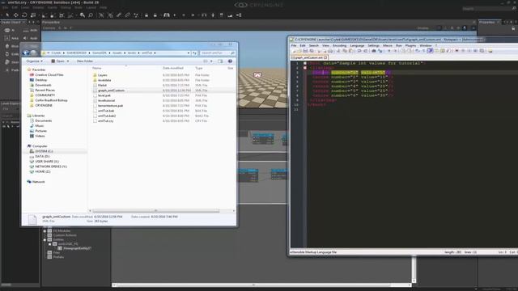The height and width of the screenshot is (291, 518).
Task: Click the Explorer change view icon
Action: (x=206, y=61)
